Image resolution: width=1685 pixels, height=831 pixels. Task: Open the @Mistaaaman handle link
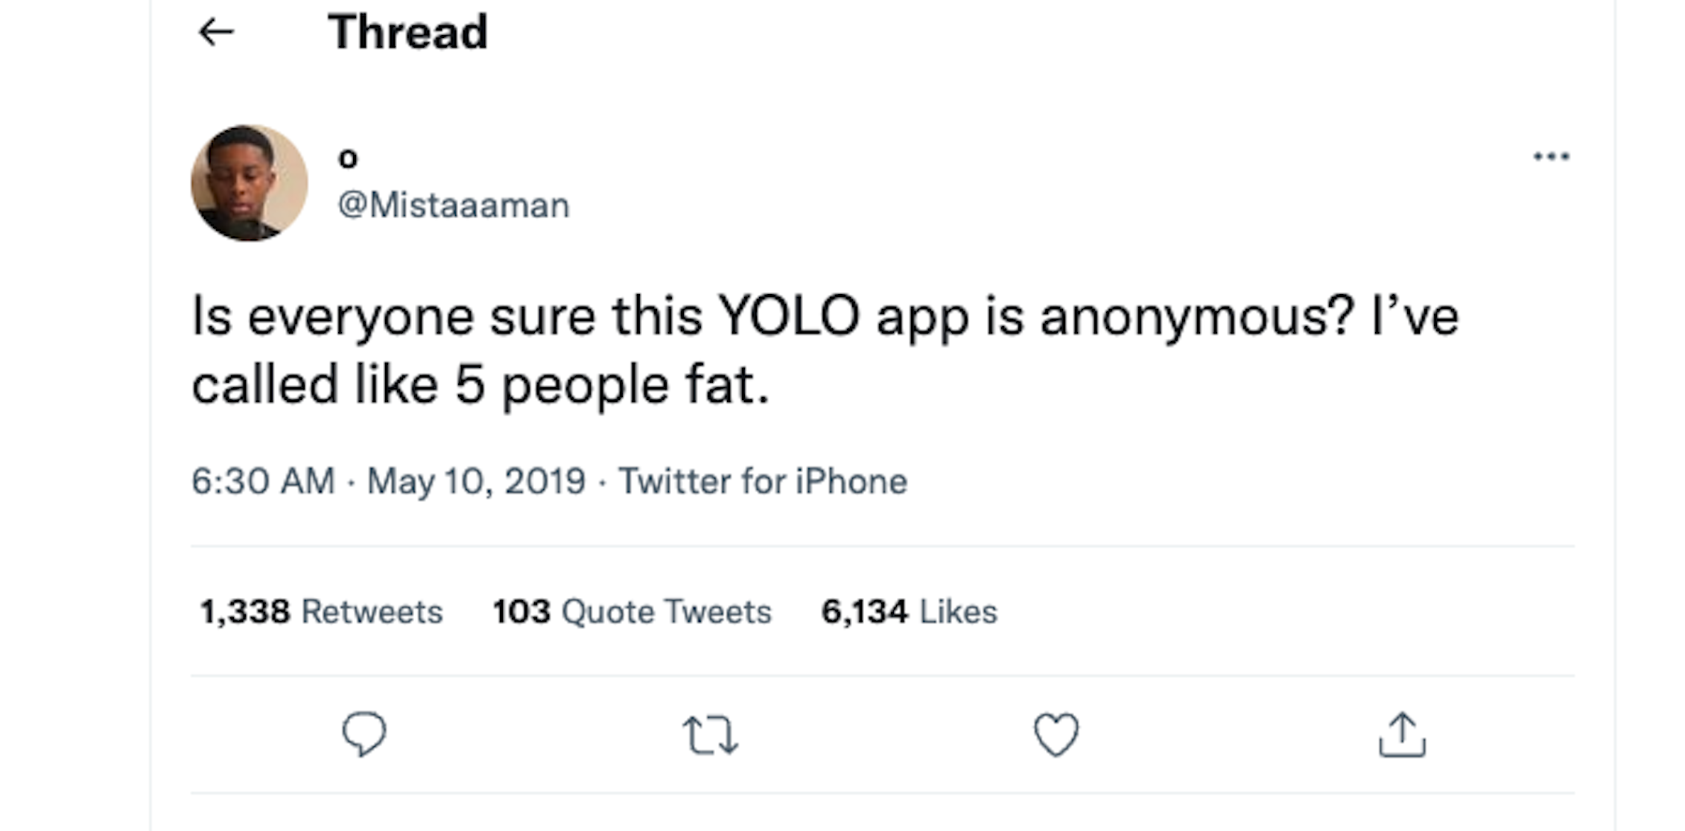click(x=454, y=206)
